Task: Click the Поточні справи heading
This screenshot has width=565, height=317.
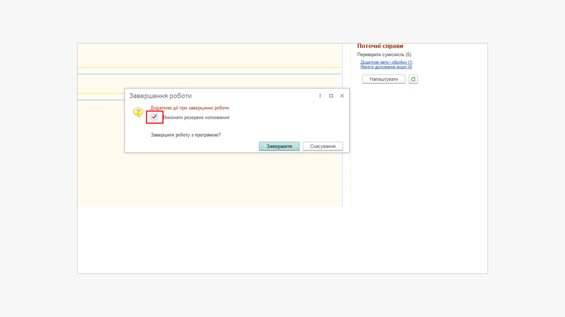Action: coord(380,46)
